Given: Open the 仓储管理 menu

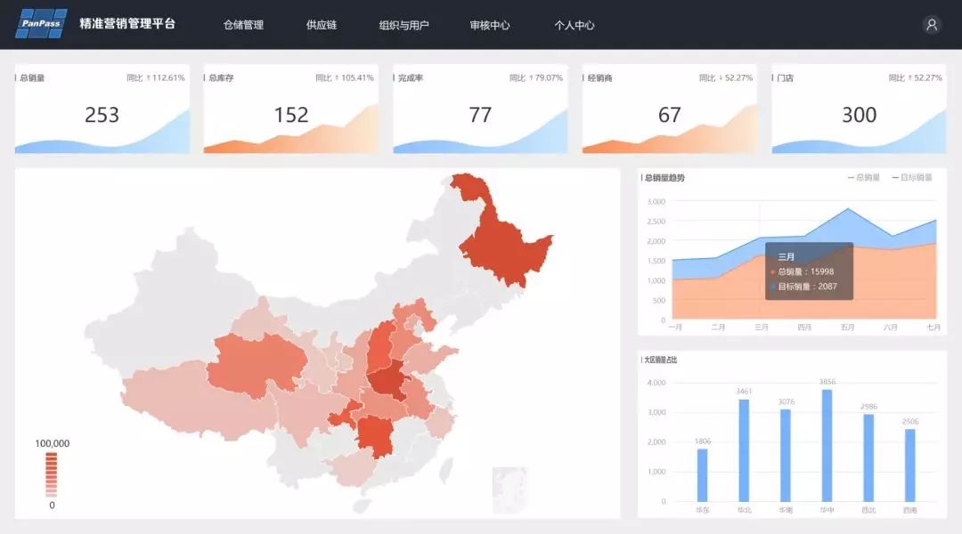Looking at the screenshot, I should pyautogui.click(x=243, y=25).
